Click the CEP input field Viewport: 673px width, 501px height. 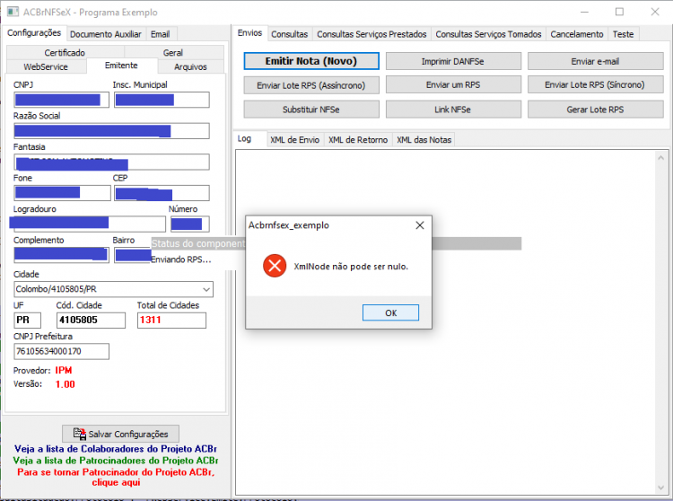click(x=162, y=193)
